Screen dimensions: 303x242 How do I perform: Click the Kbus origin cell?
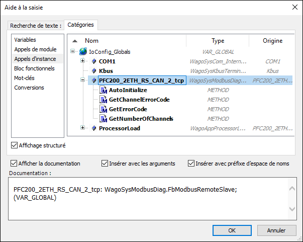point(272,71)
